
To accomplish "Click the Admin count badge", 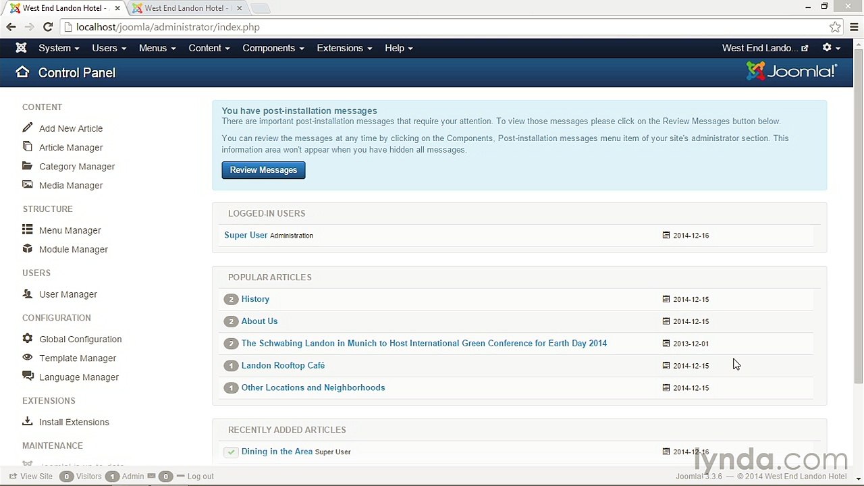I will point(112,476).
